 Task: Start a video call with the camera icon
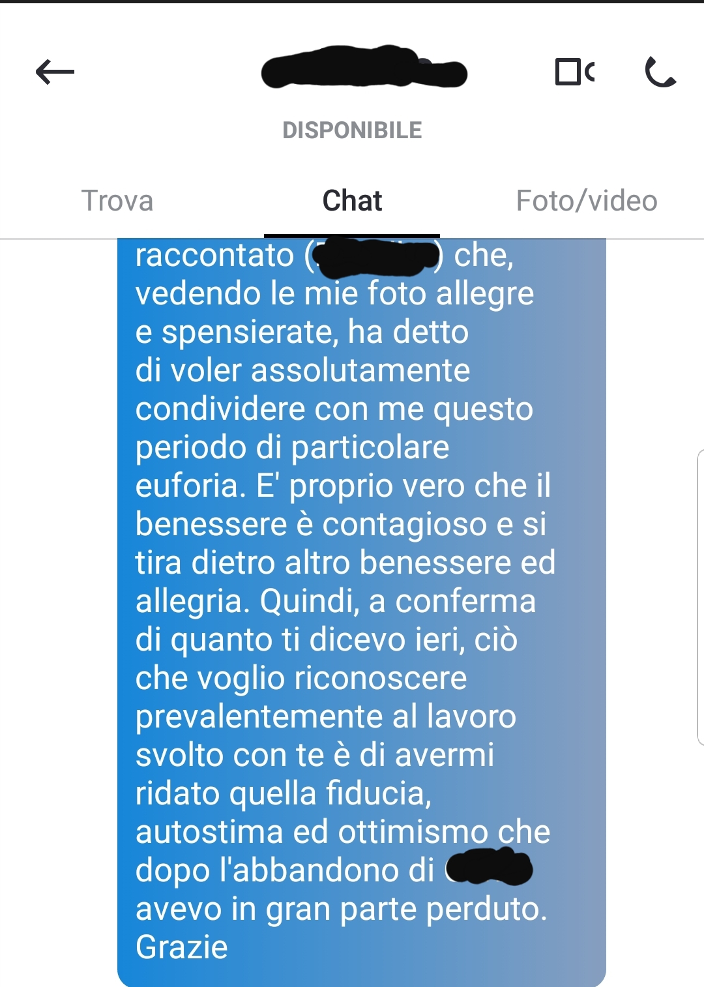(x=574, y=72)
